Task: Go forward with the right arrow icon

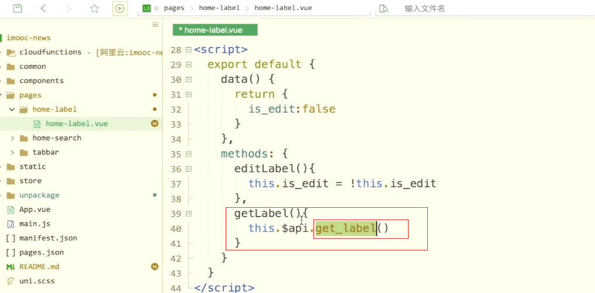Action: (x=69, y=8)
